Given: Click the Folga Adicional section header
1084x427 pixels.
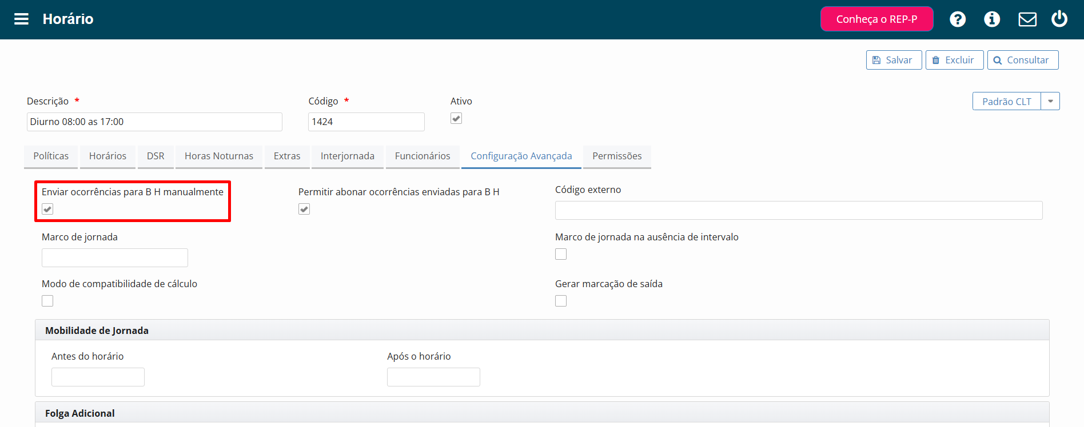Looking at the screenshot, I should coord(542,413).
